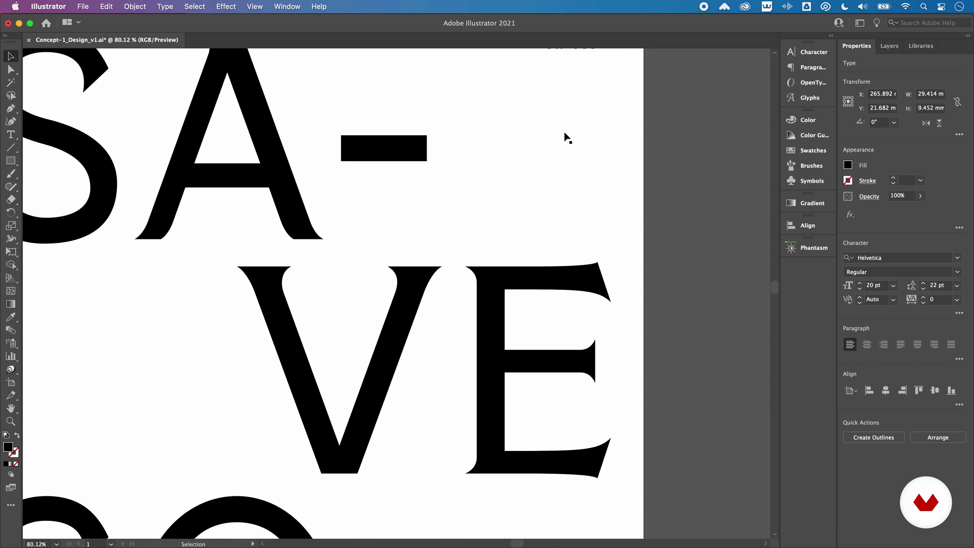Open the stroke weight dropdown
Screen dimensions: 974x548
point(920,180)
